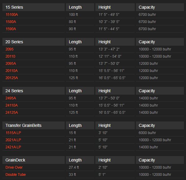Click the Capacity header in 24 Series

(147, 91)
